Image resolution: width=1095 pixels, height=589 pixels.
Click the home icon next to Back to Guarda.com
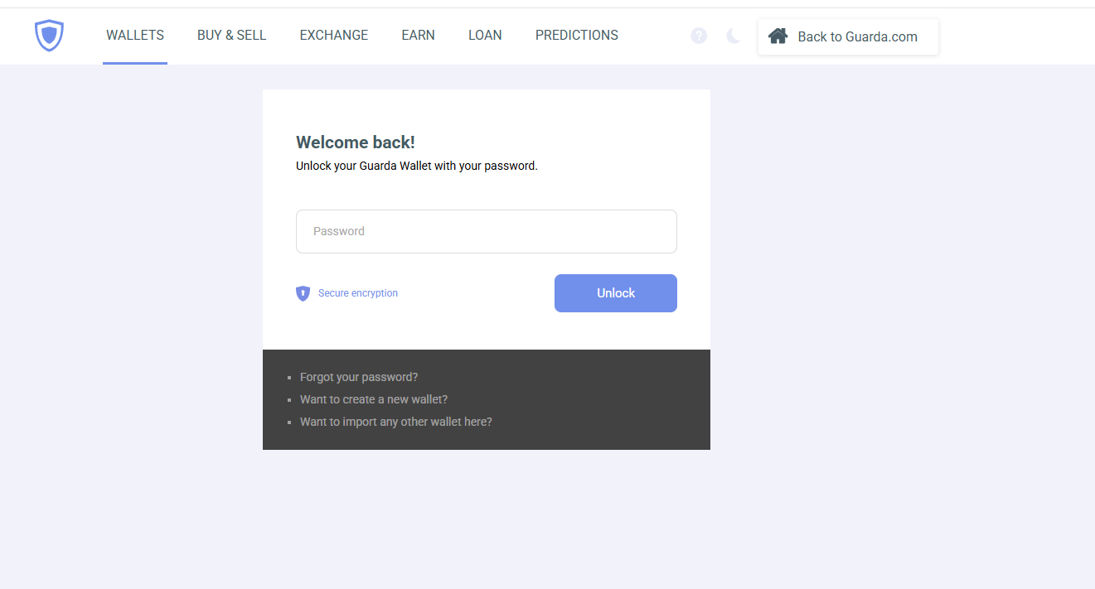tap(778, 36)
